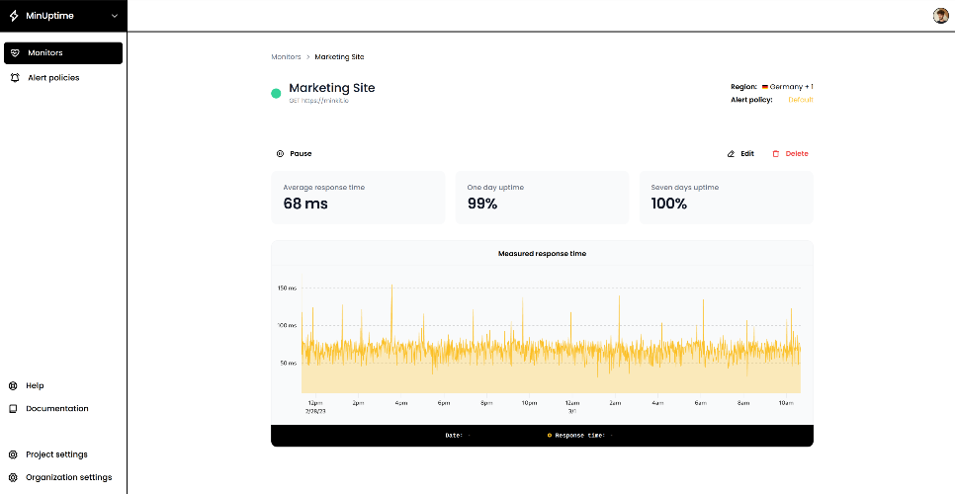
Task: Click the Documentation book icon
Action: pyautogui.click(x=13, y=408)
